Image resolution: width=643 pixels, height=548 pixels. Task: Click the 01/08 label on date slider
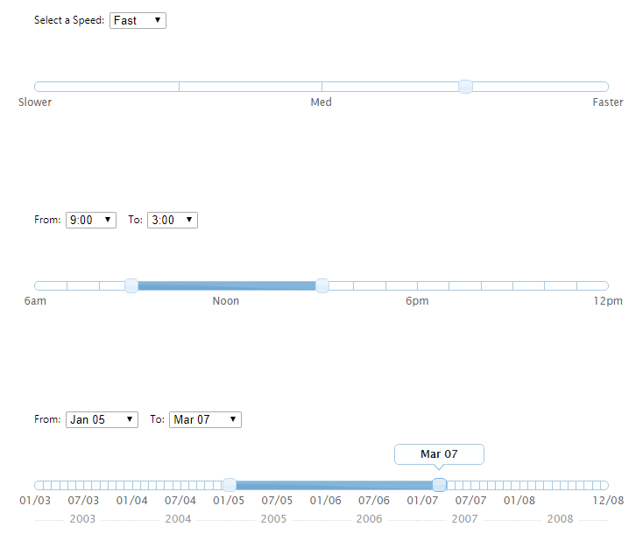pyautogui.click(x=519, y=501)
